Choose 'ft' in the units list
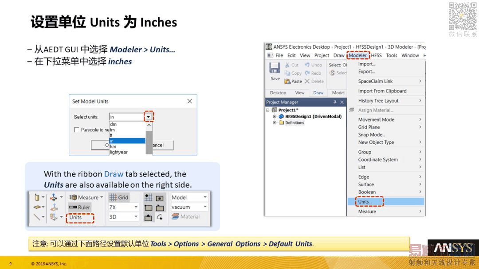 pos(127,135)
